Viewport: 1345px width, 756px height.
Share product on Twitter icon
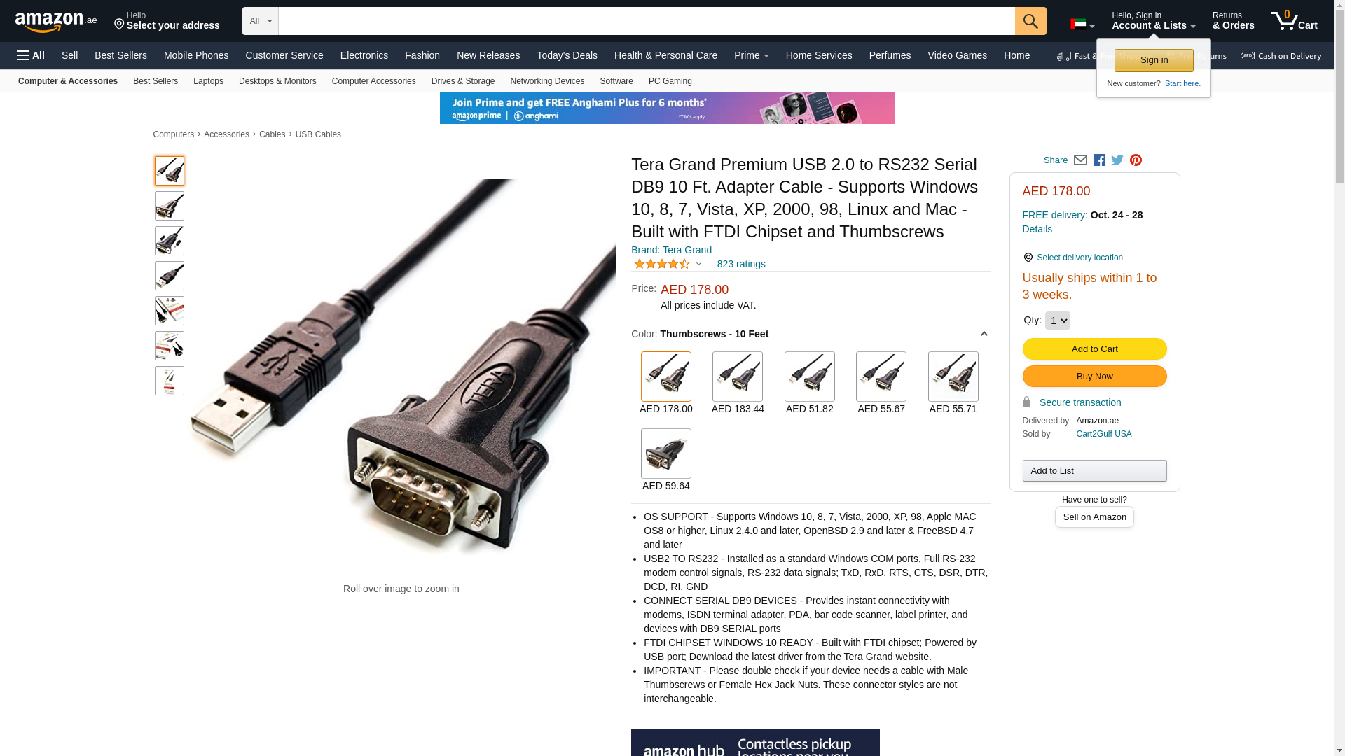(1117, 160)
